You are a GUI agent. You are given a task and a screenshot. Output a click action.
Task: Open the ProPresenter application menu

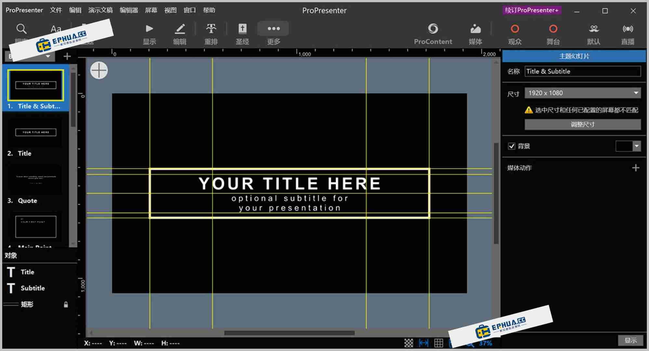(x=24, y=10)
